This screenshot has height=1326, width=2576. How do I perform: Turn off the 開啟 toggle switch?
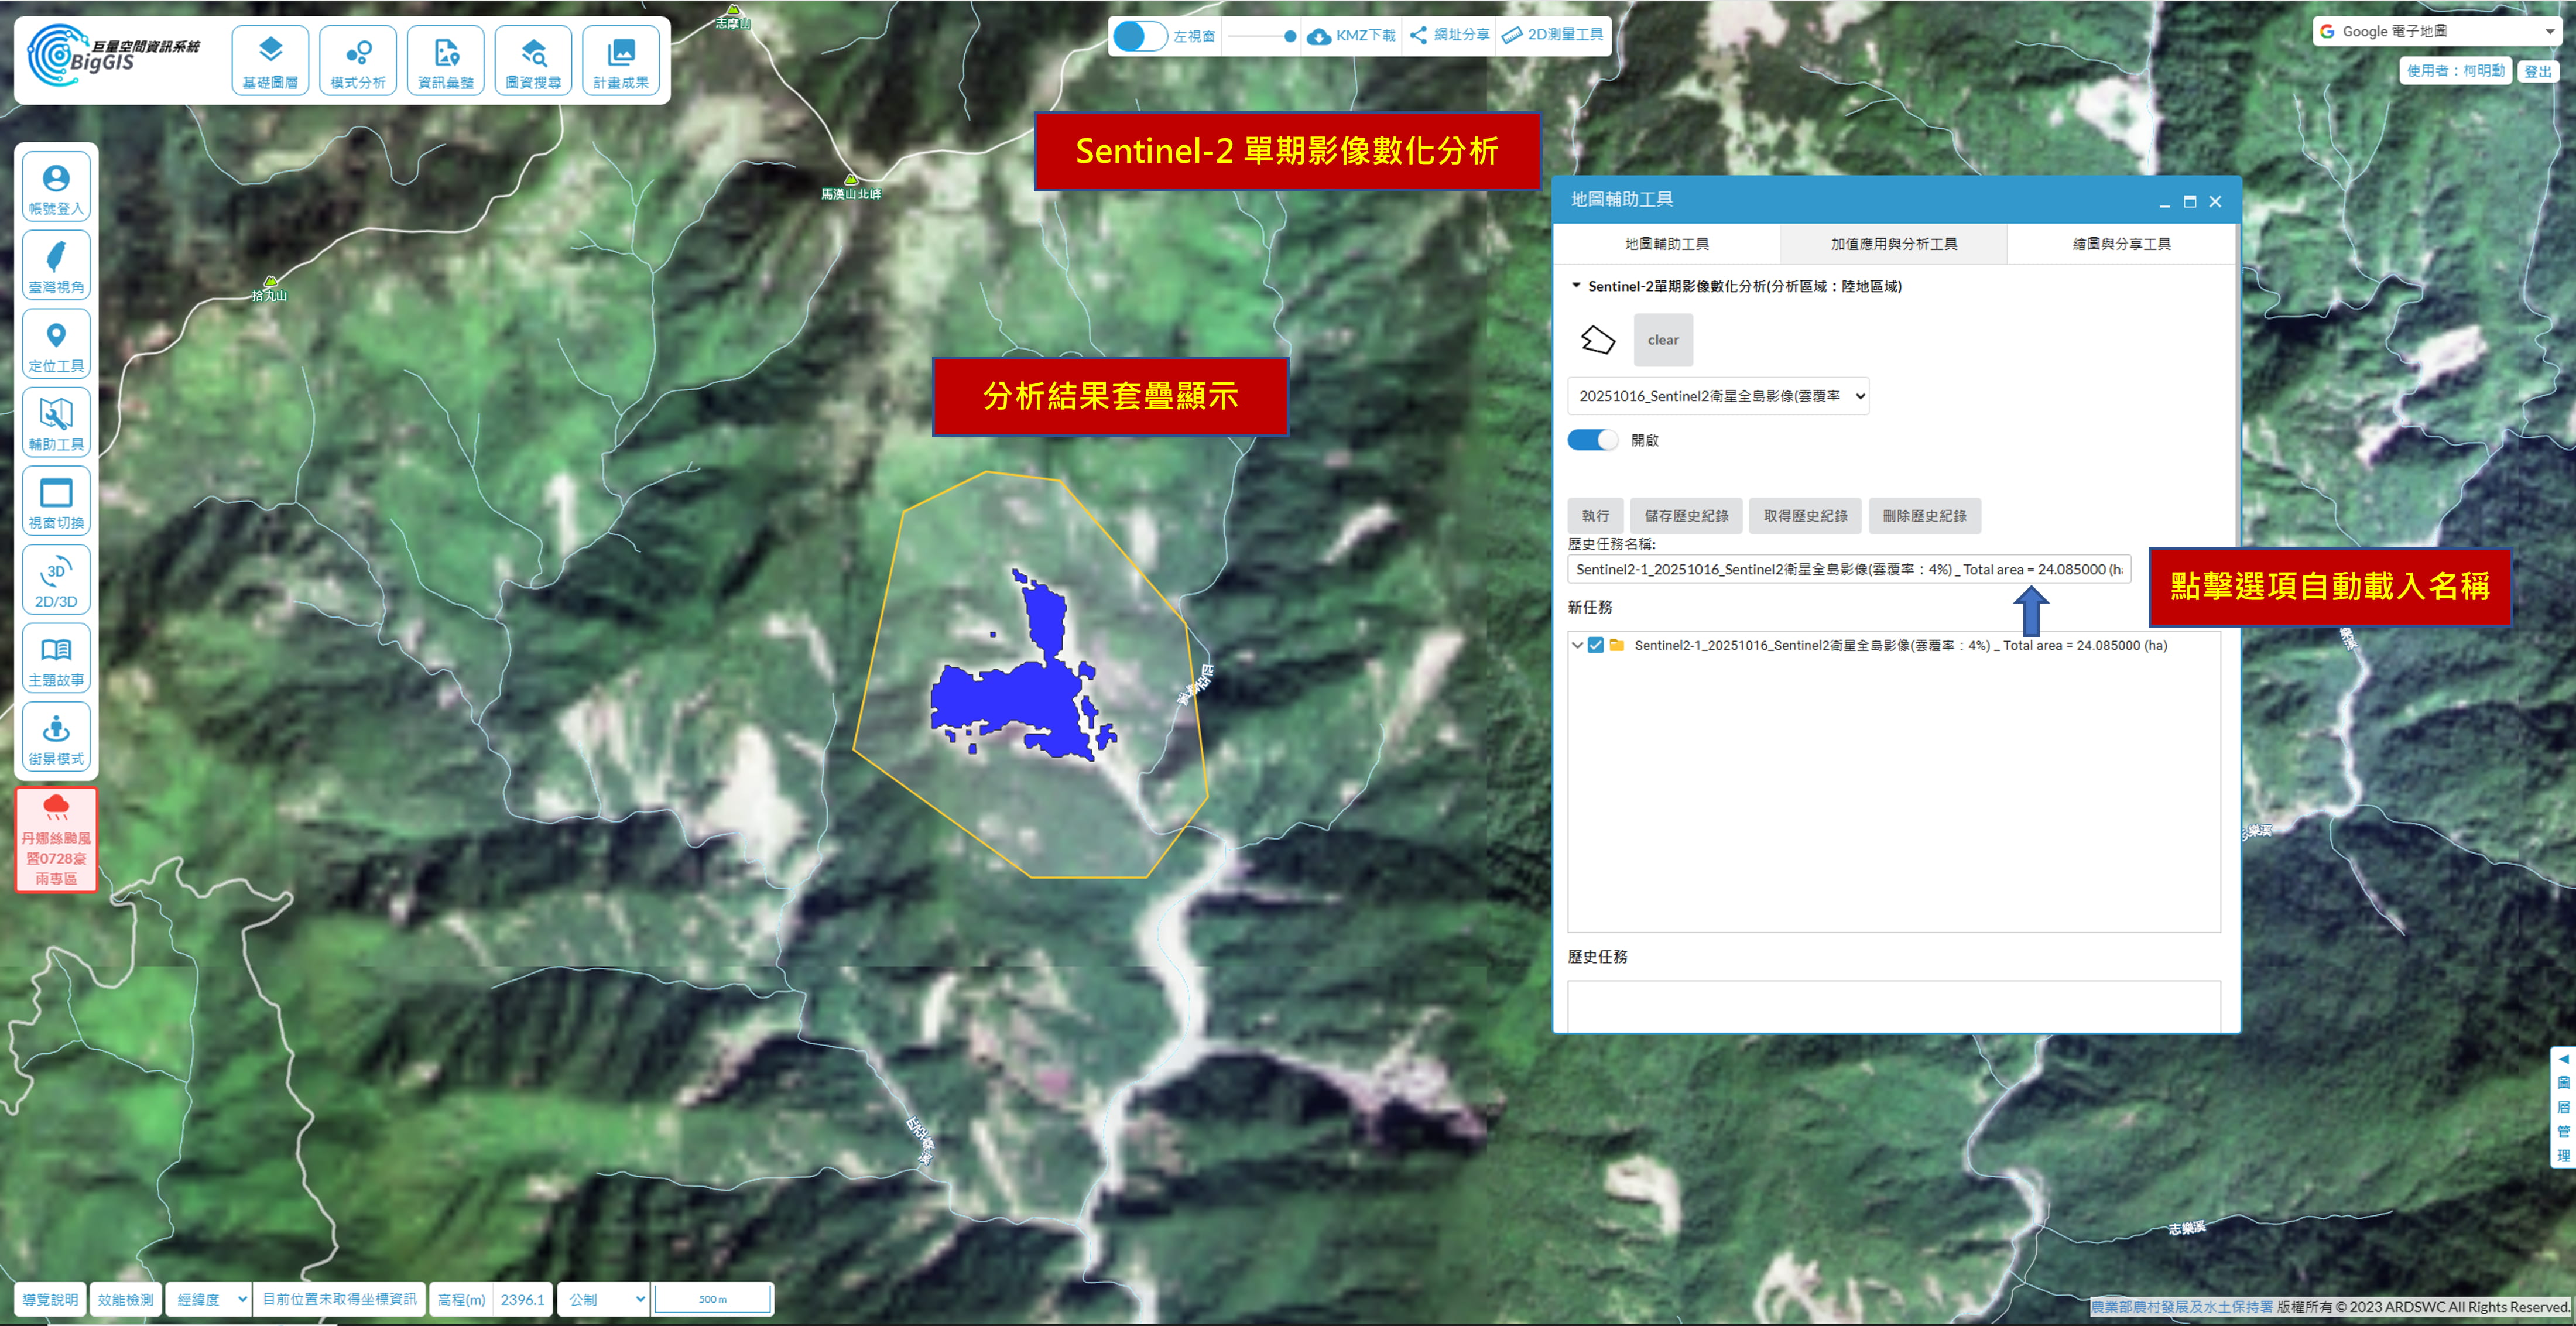pos(1592,440)
